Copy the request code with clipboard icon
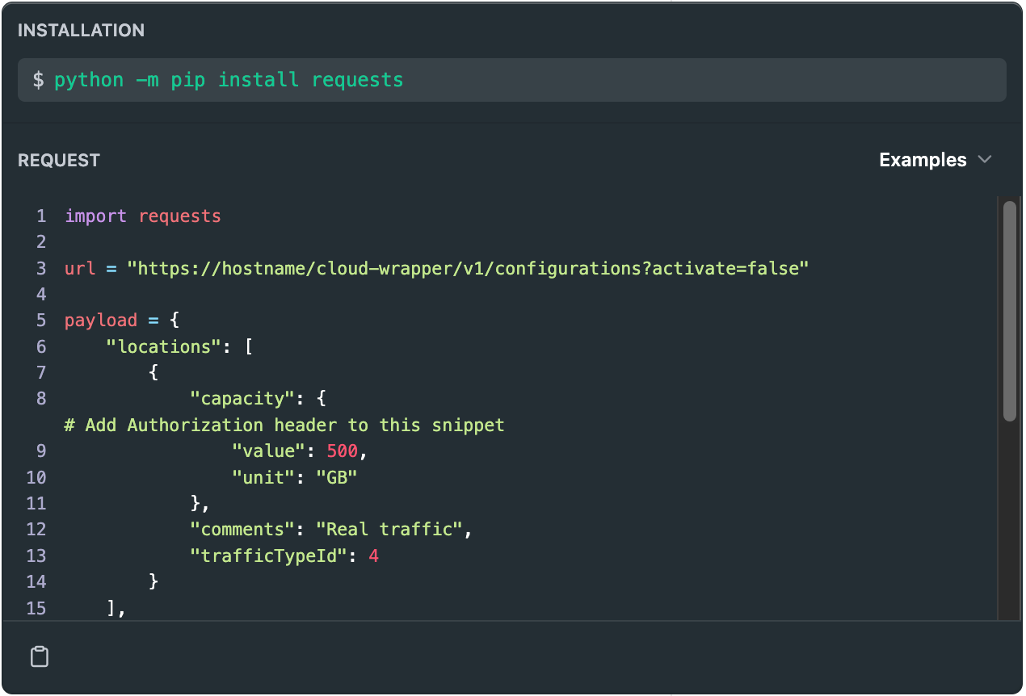Viewport: 1026px width, 696px height. point(39,657)
